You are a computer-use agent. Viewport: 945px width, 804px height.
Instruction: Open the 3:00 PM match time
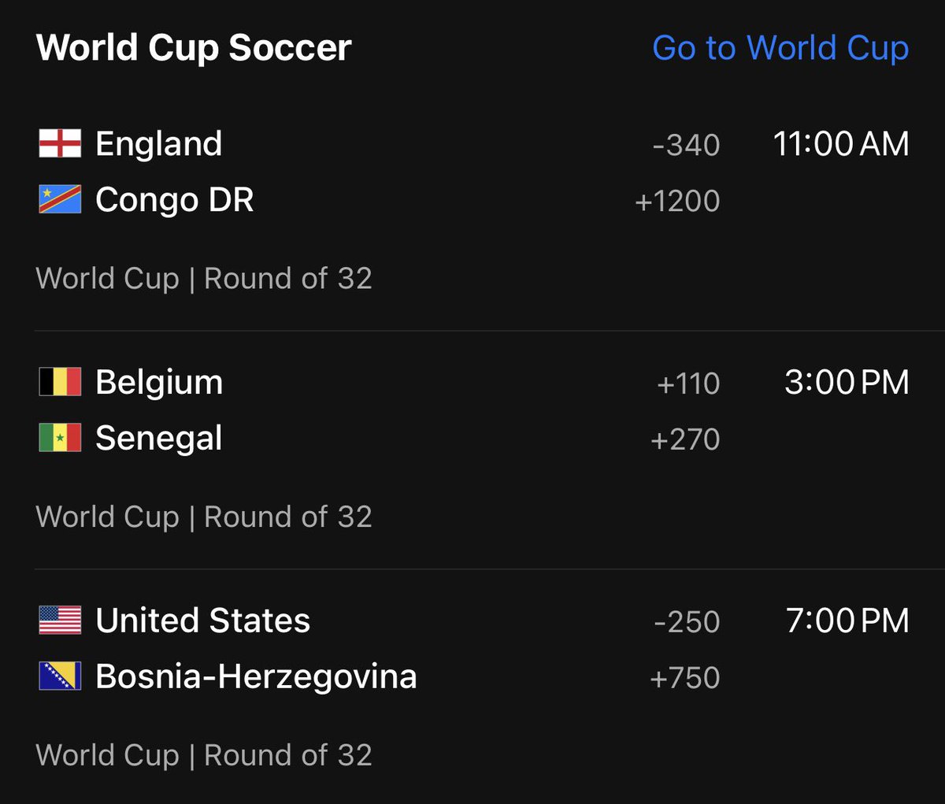pos(847,383)
